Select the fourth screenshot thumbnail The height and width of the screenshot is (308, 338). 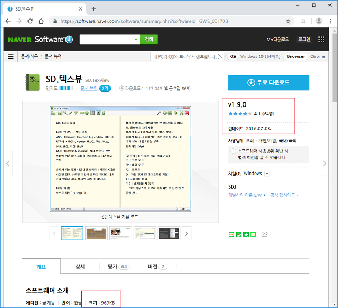click(x=145, y=233)
